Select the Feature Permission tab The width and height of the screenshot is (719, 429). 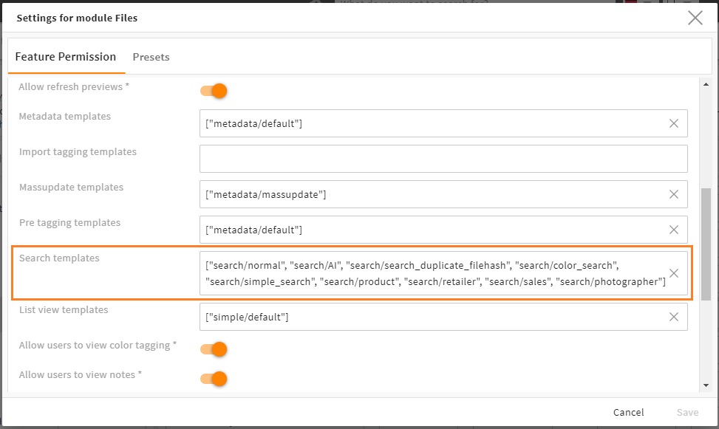pos(66,57)
